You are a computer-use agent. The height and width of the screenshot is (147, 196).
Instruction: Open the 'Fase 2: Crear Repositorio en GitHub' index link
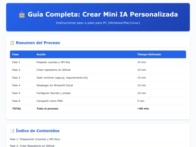click(x=32, y=146)
